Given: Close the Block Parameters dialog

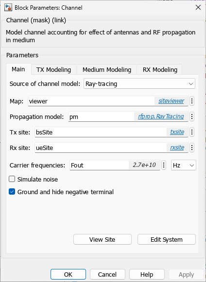Looking at the screenshot, I should 198,8.
